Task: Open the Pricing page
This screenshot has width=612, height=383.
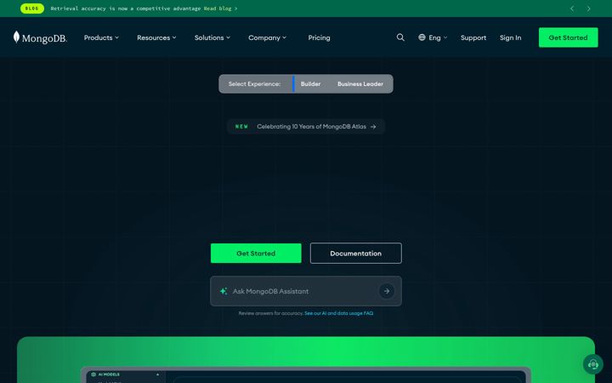Action: click(x=319, y=38)
